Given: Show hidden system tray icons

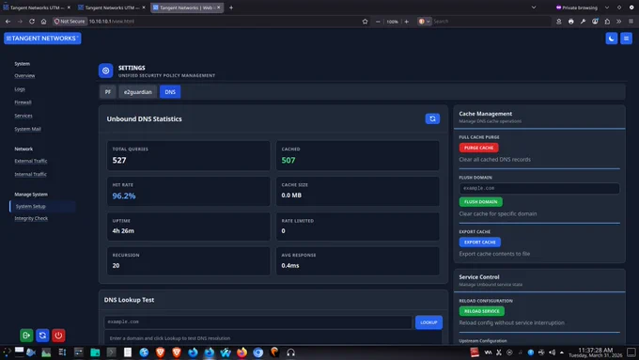Looking at the screenshot, I should tap(562, 352).
